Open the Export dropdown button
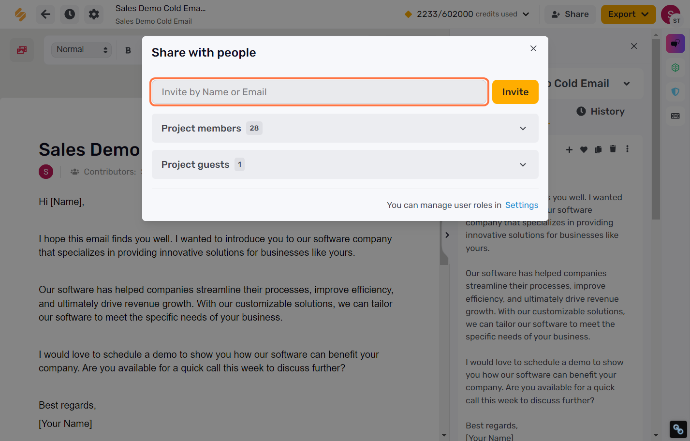Viewport: 690px width, 441px height. [628, 15]
